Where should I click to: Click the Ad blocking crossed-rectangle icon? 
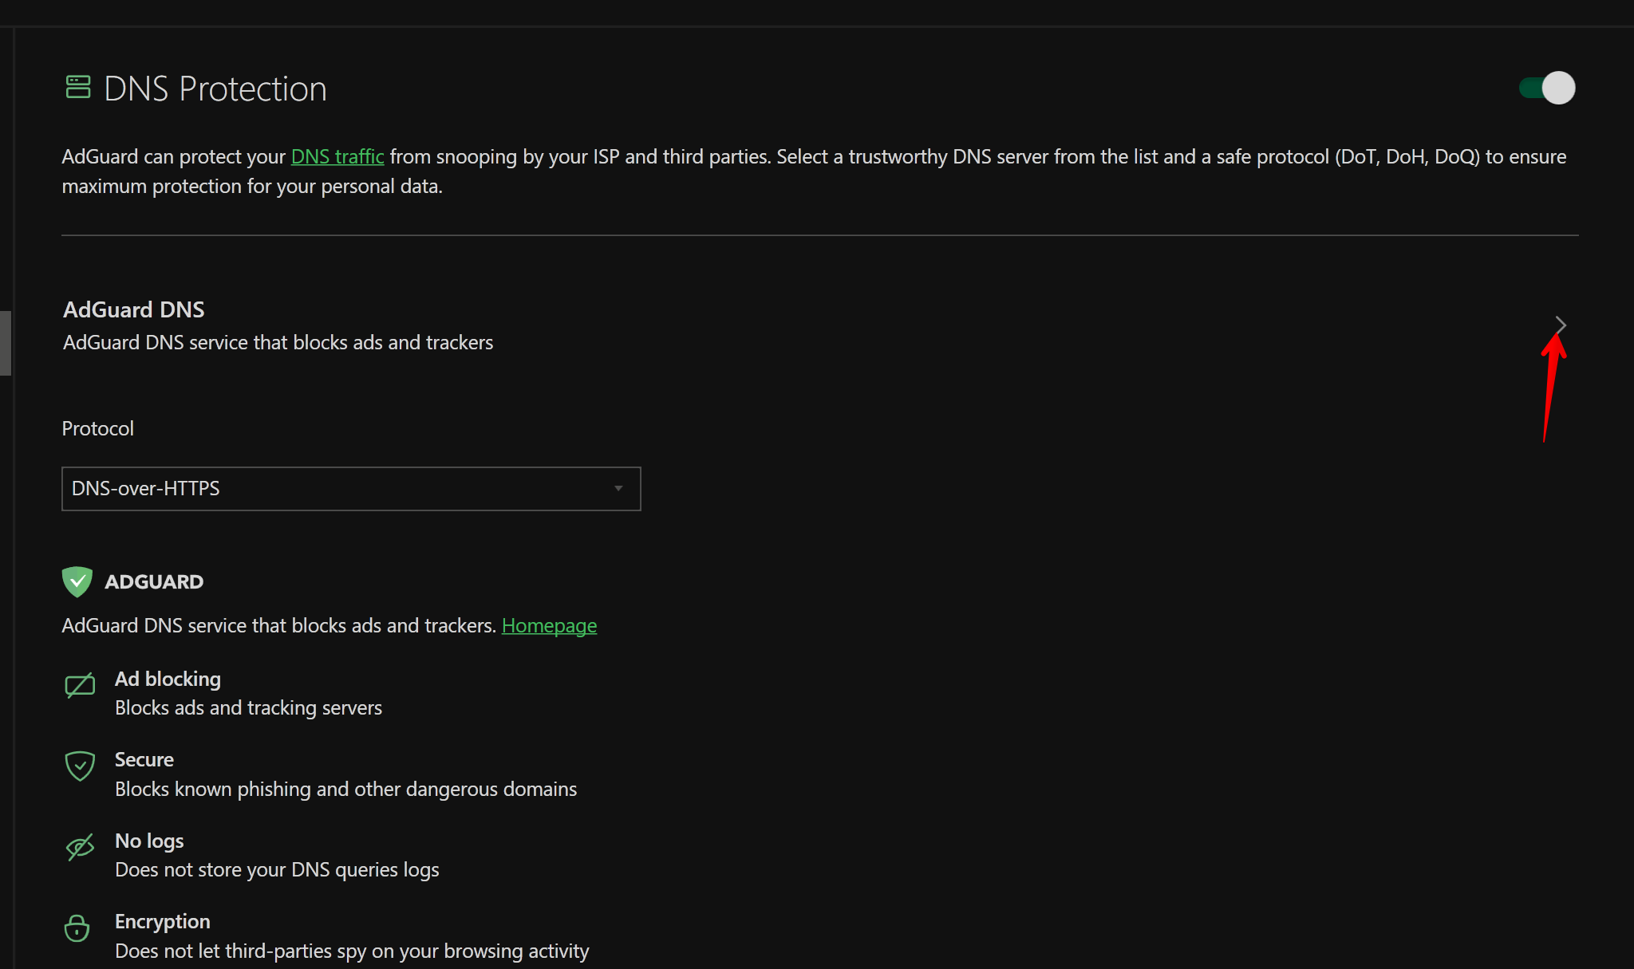[80, 685]
